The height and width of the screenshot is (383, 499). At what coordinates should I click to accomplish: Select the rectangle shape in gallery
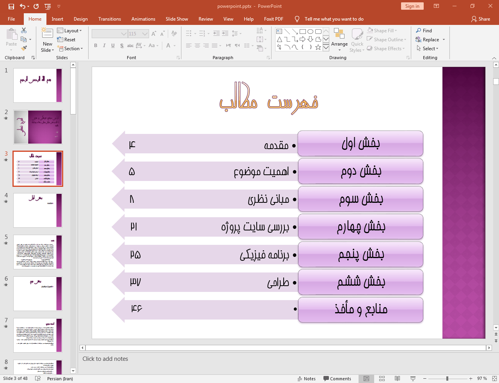tap(302, 32)
